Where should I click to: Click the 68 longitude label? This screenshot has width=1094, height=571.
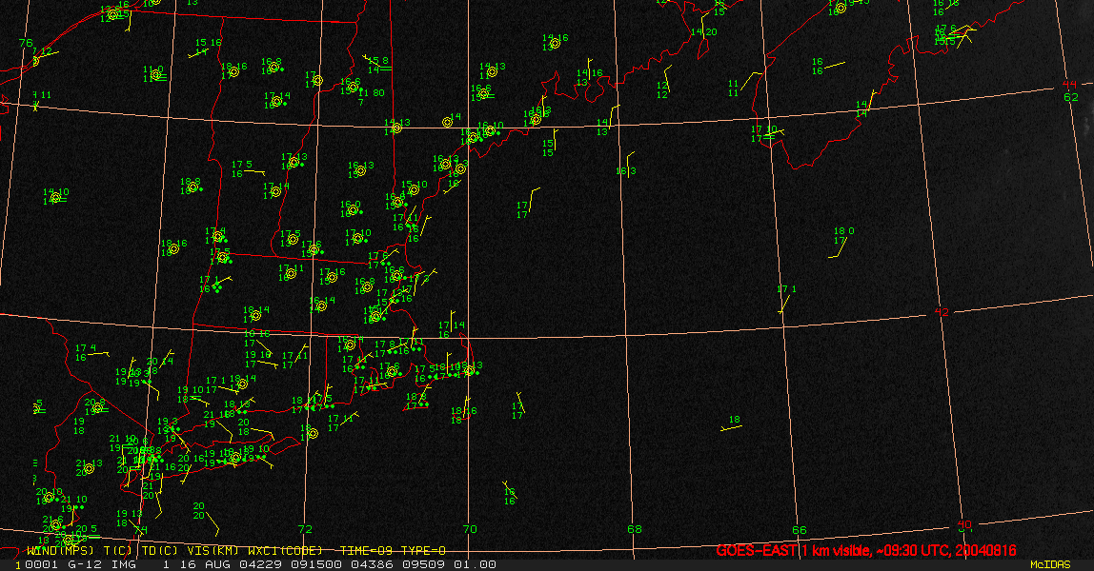point(635,529)
